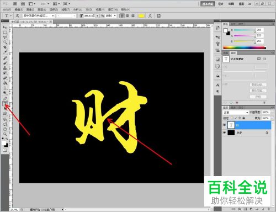The width and height of the screenshot is (276, 212).
Task: Change the text orientation in options bar
Action: click(x=18, y=16)
